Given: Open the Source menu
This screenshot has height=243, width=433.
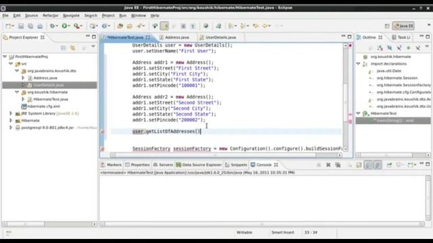Looking at the screenshot, I should click(32, 16).
